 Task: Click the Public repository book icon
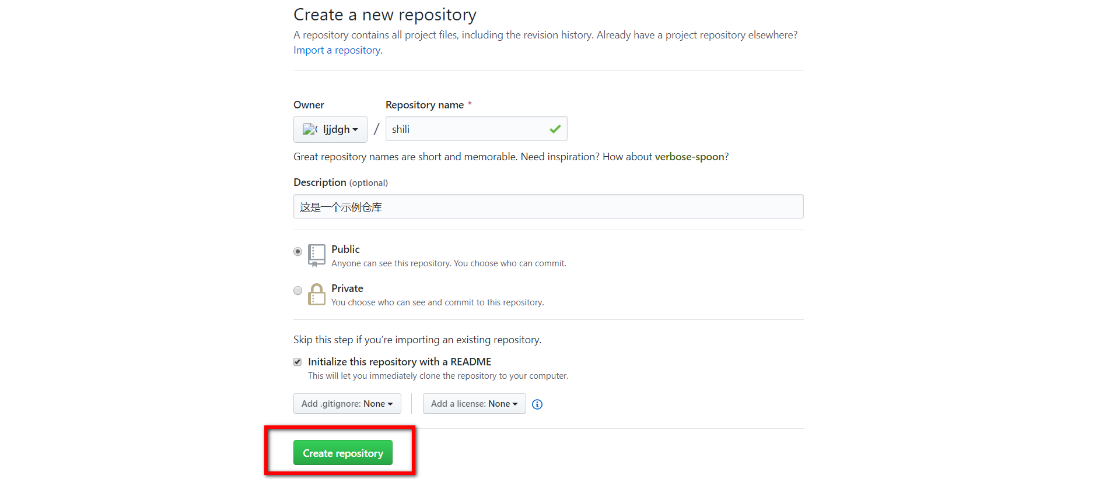point(317,255)
